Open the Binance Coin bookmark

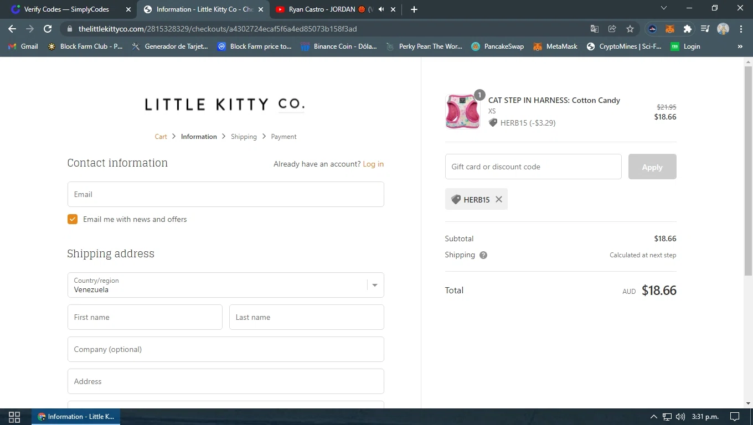pos(339,46)
